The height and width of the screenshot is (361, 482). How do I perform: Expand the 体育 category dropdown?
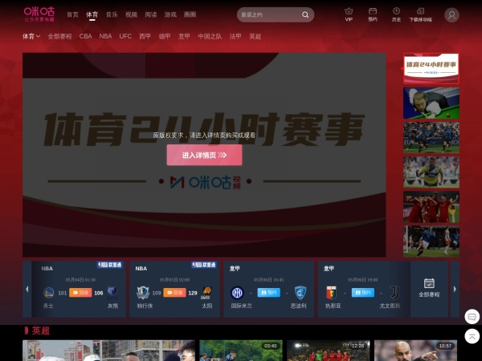click(x=31, y=36)
